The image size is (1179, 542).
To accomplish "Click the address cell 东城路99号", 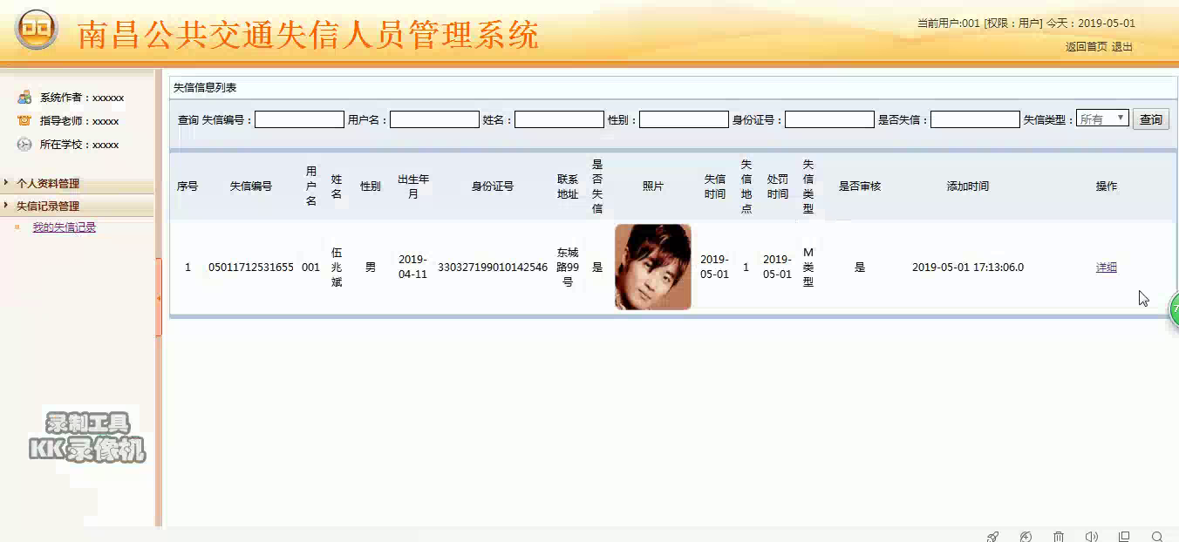I will pyautogui.click(x=568, y=268).
